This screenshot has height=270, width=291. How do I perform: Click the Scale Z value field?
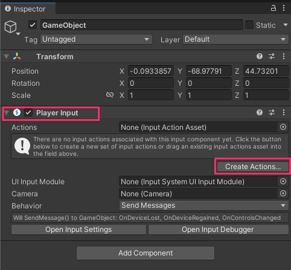266,95
